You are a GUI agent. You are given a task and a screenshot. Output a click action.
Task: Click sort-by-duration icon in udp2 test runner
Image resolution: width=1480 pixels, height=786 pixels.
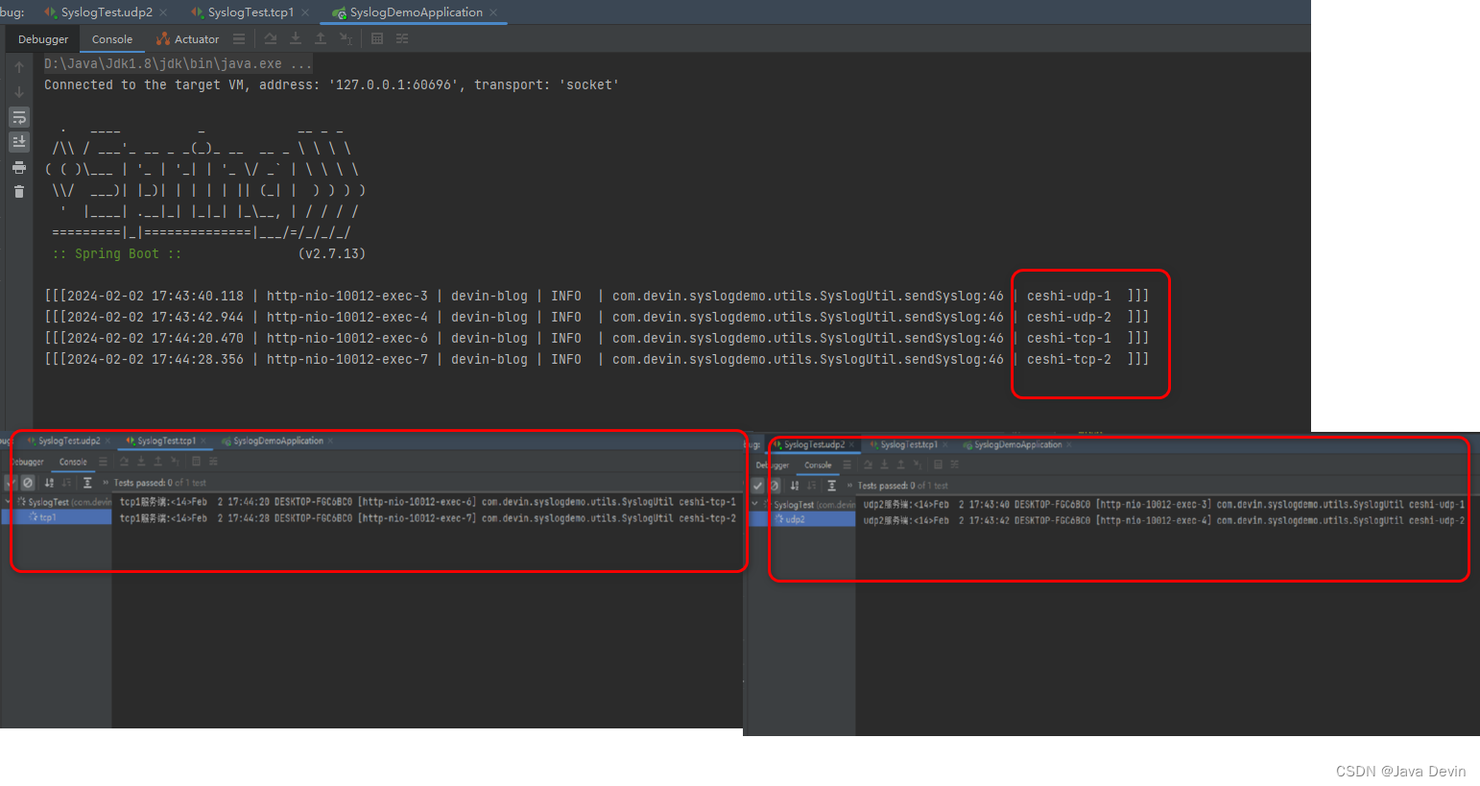click(x=811, y=487)
